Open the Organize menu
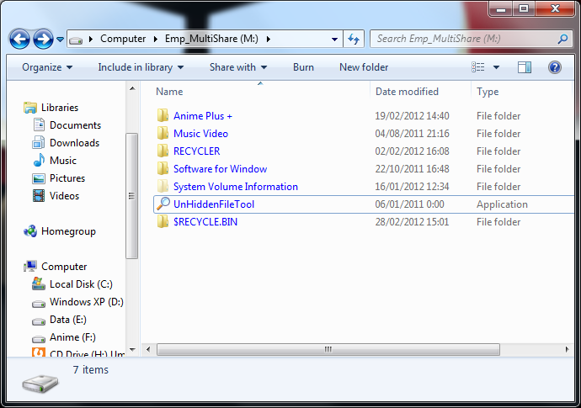The image size is (581, 408). pos(47,67)
